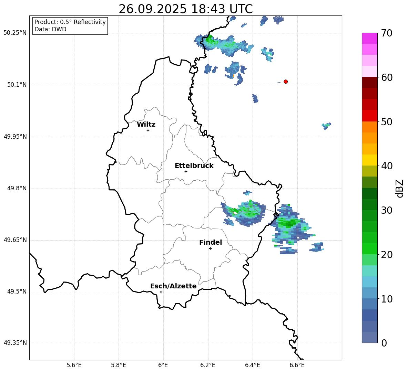Viewport: 408px width, 372px height.
Task: Pick the bright green swatch near 20 dBZ
Action: (370, 248)
